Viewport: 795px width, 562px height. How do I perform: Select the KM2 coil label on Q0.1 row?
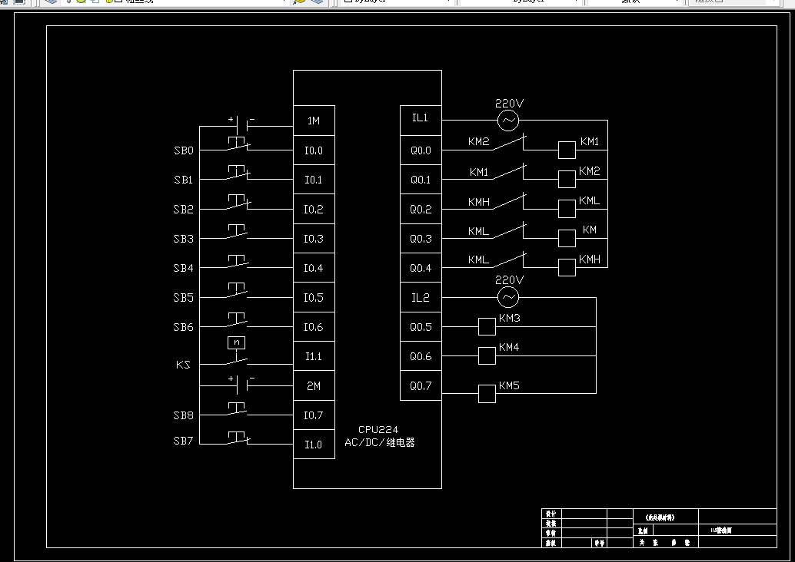(x=589, y=171)
